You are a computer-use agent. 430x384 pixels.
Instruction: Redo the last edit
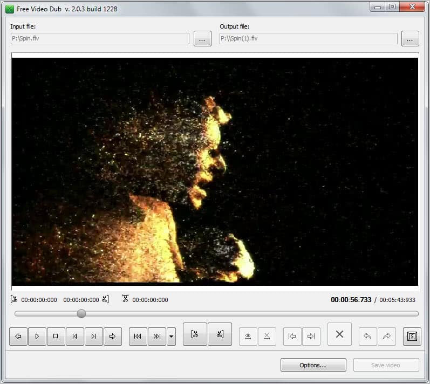(387, 337)
